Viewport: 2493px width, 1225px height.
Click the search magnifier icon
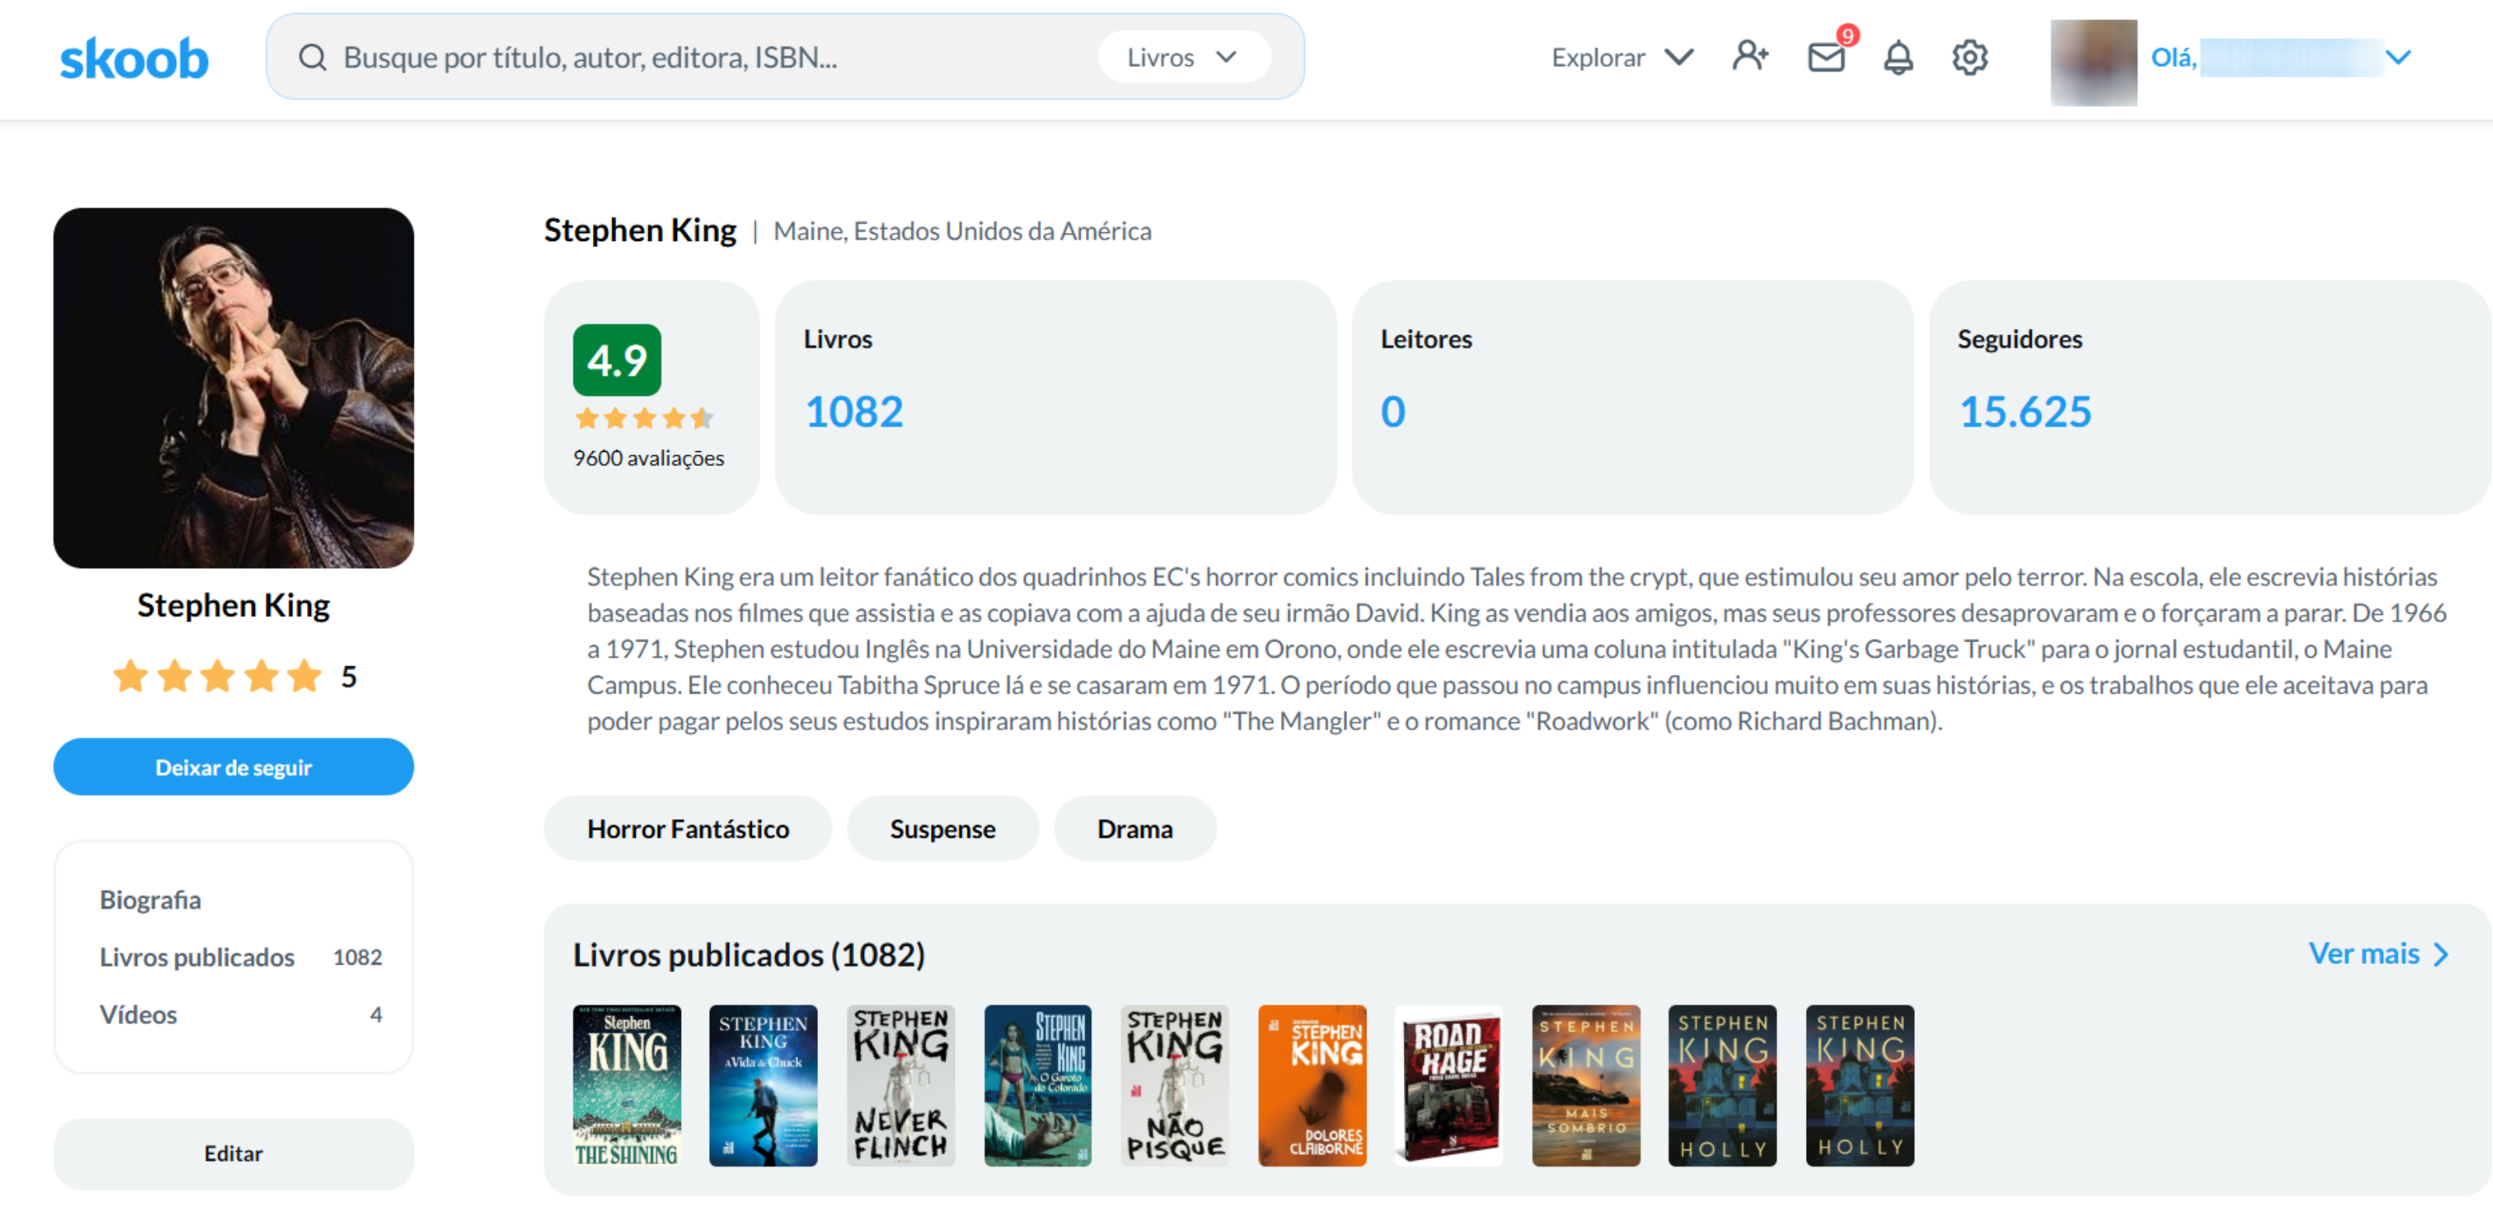click(x=312, y=58)
